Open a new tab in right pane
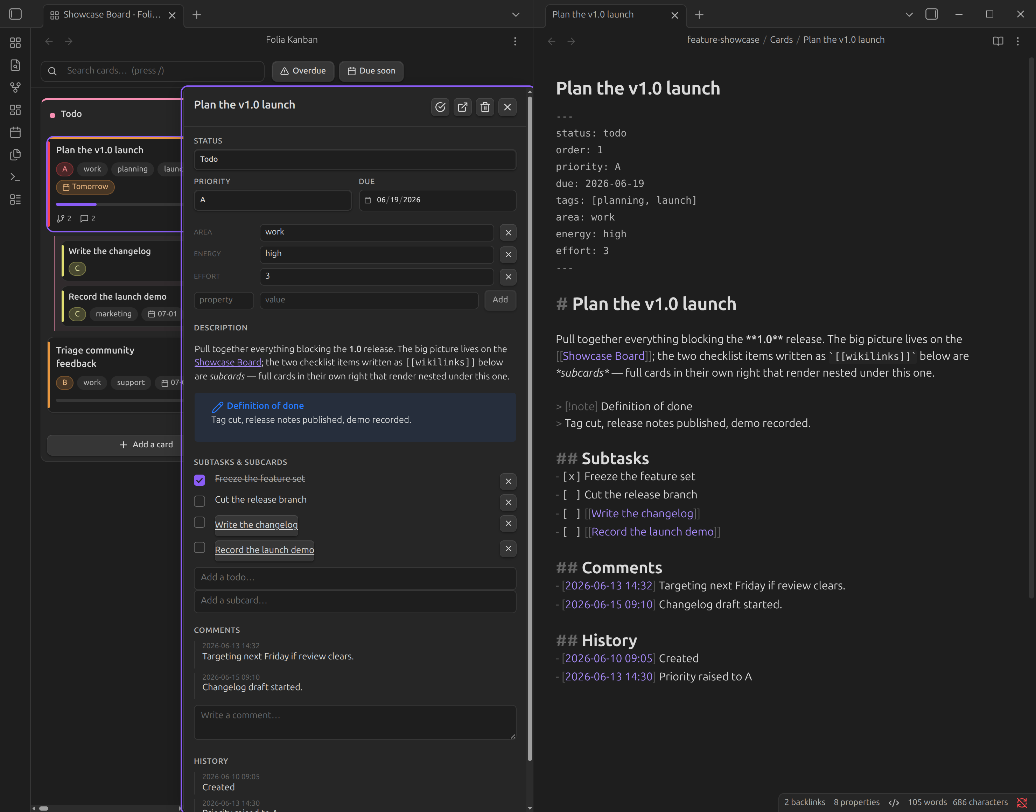The height and width of the screenshot is (812, 1036). tap(699, 15)
